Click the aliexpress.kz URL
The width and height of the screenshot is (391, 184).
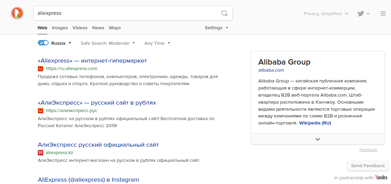(59, 152)
